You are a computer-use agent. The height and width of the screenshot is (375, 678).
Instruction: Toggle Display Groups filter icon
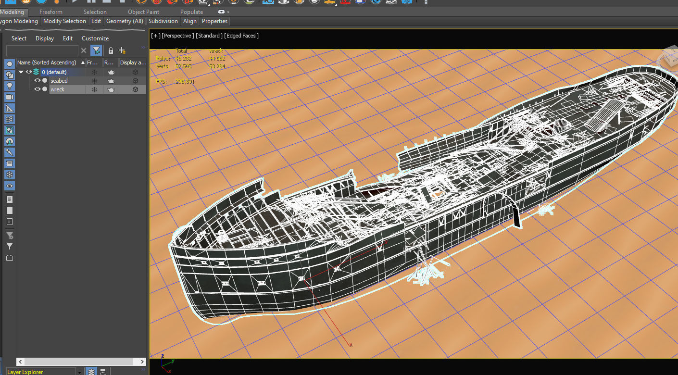click(10, 130)
